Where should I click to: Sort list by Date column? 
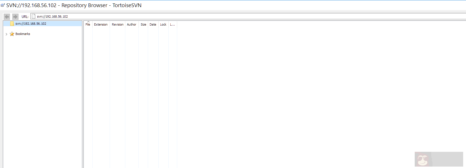[153, 24]
